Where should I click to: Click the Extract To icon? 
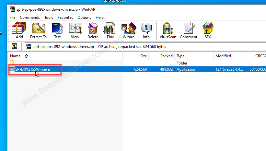coord(38,30)
